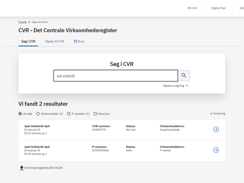This screenshot has height=183, width=244.
Task: Open Digital Post in top navigation
Action: pyautogui.click(x=218, y=8)
